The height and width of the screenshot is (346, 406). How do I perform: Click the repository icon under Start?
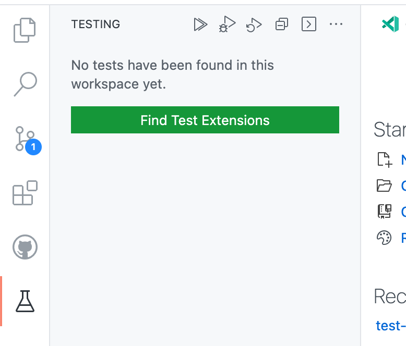tap(384, 212)
